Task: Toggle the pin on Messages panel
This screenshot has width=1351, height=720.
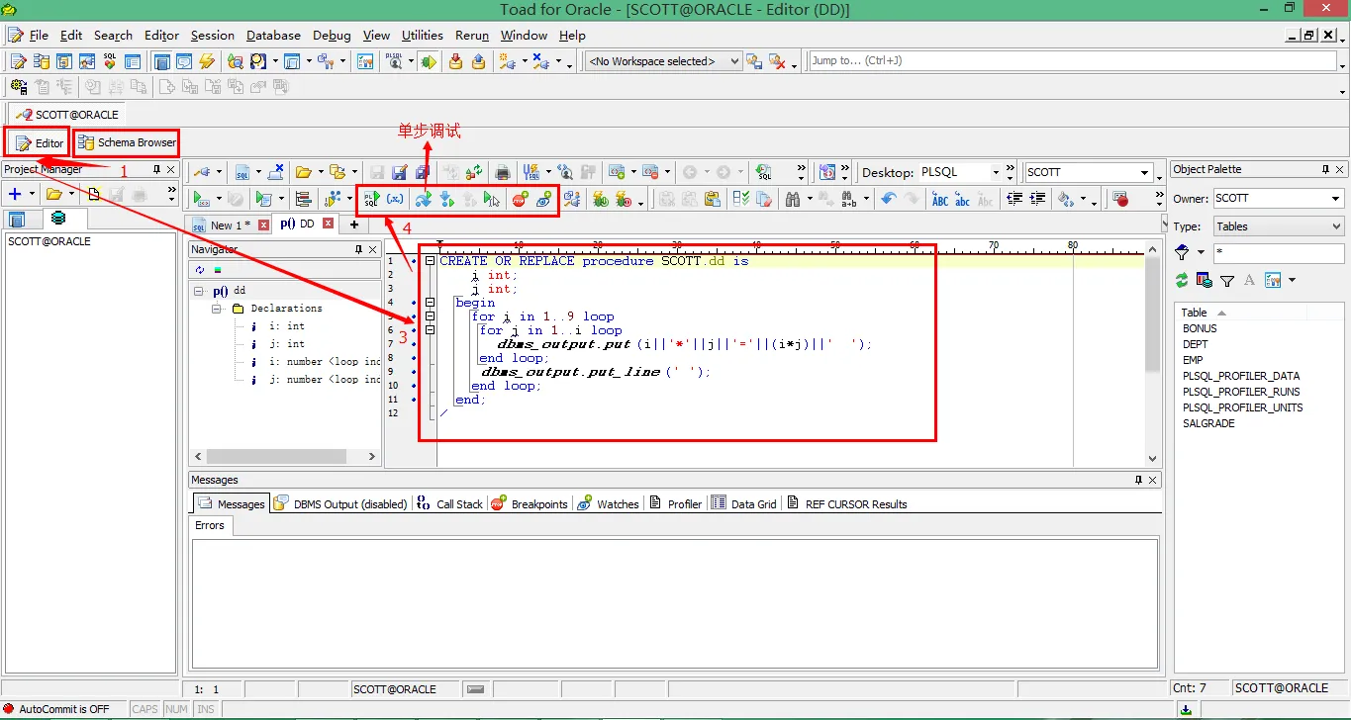Action: [1138, 480]
